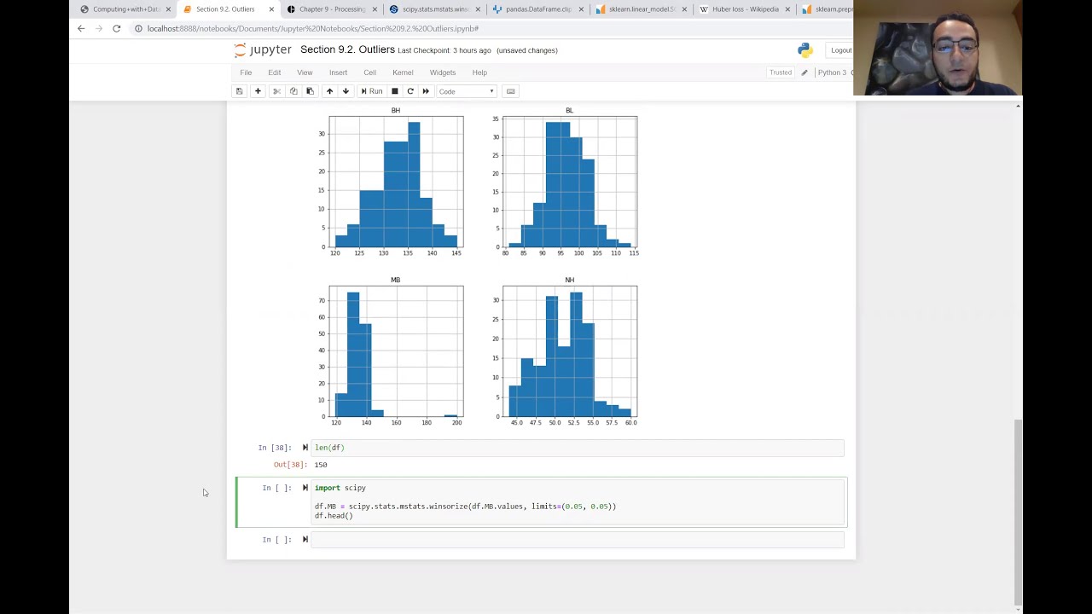The image size is (1092, 614).
Task: Insert a cell below with plus icon
Action: [x=258, y=91]
